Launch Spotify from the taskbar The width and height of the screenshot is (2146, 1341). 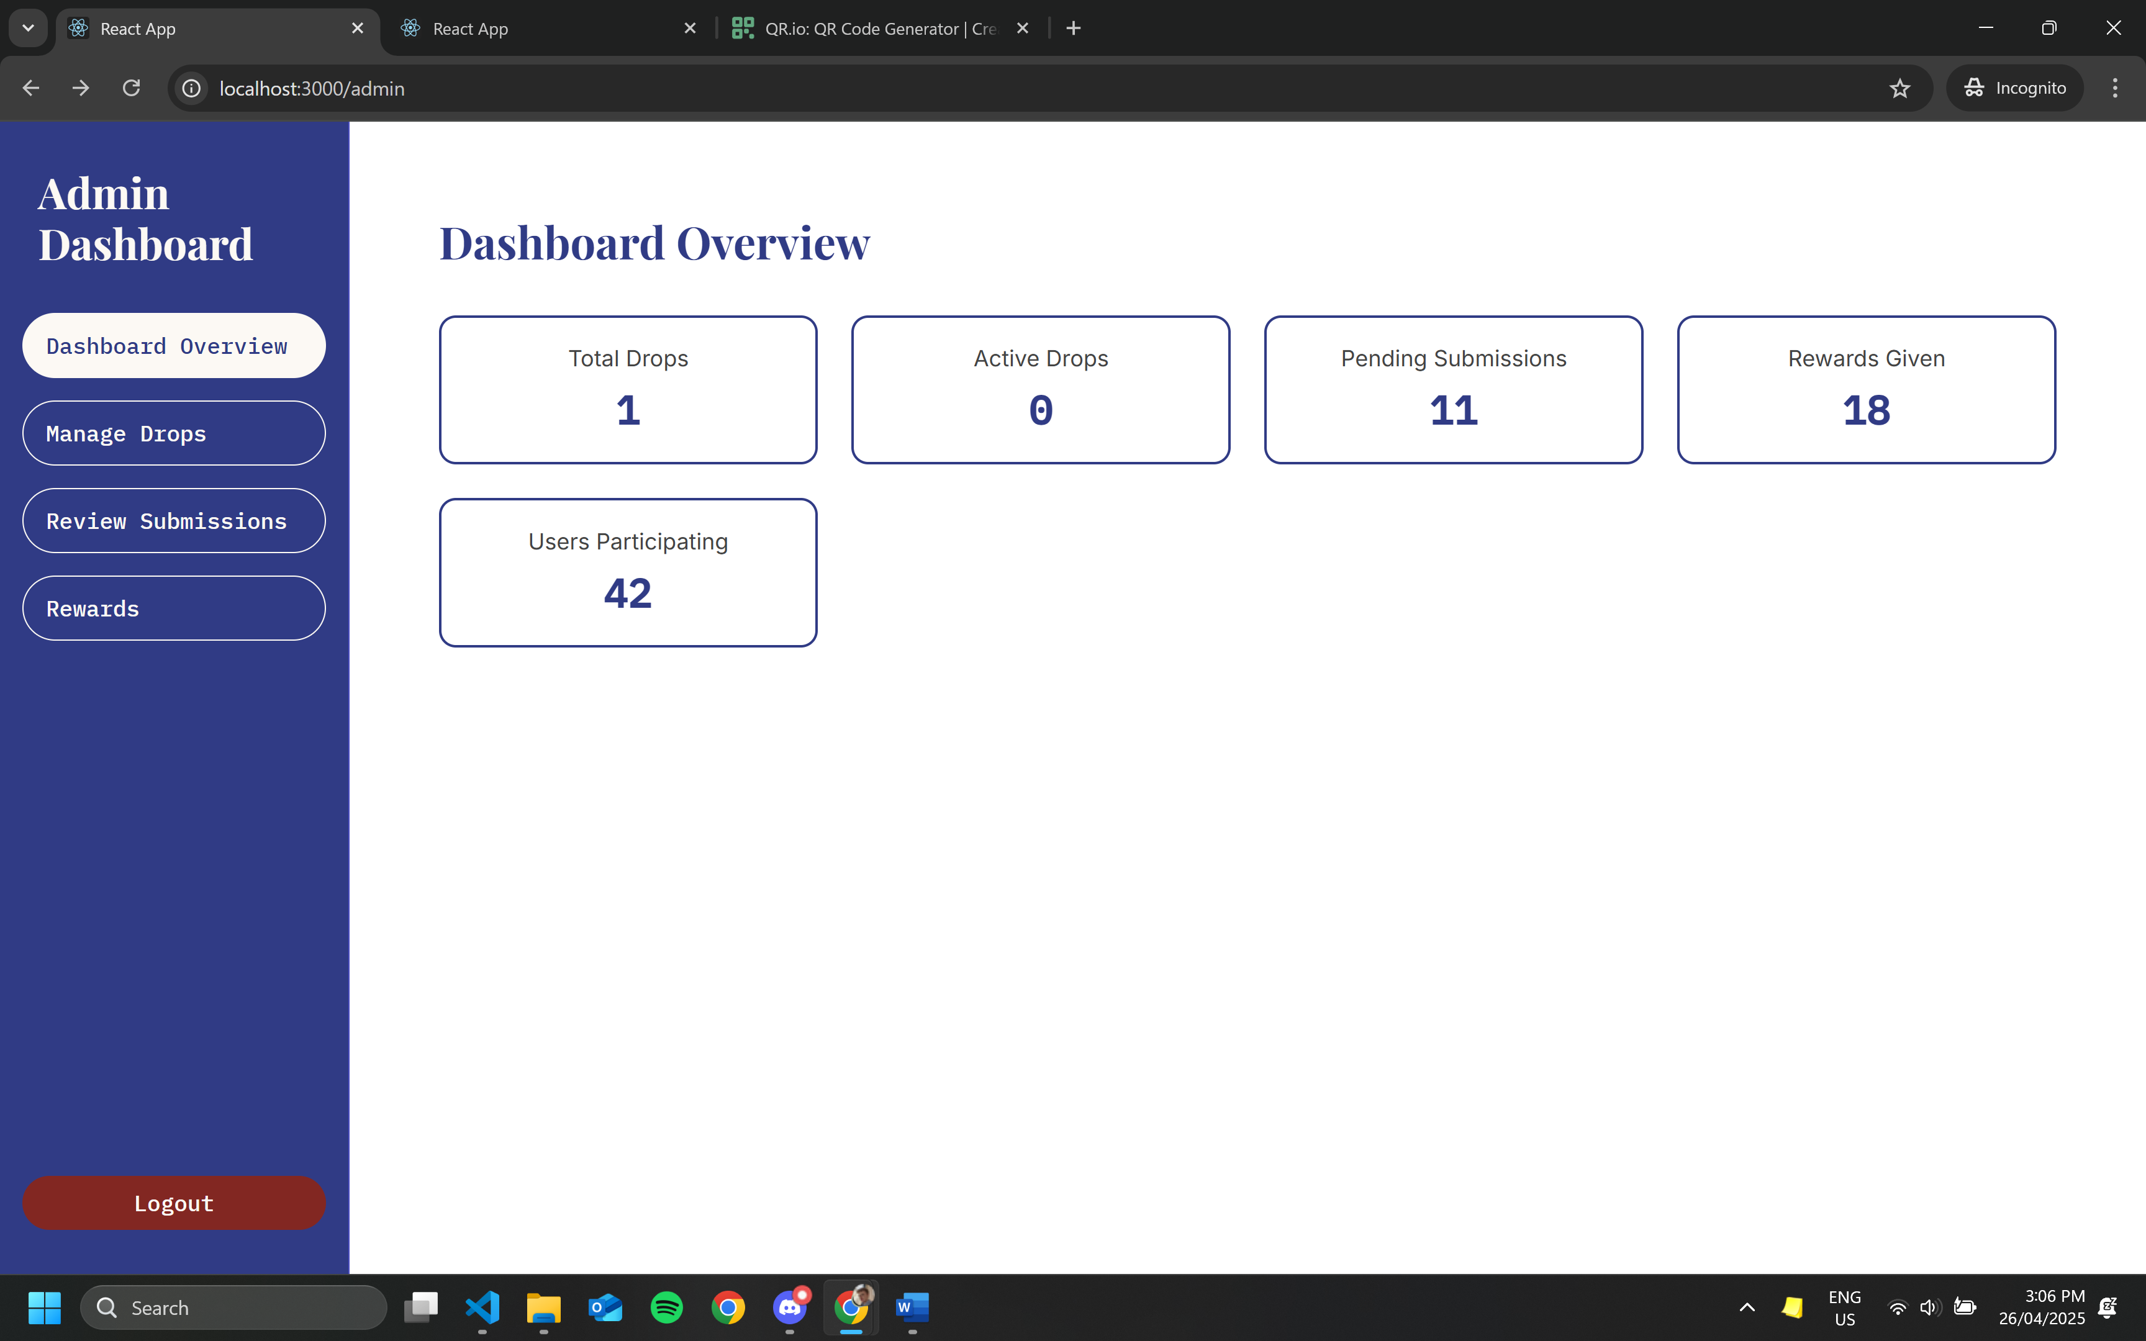click(667, 1307)
